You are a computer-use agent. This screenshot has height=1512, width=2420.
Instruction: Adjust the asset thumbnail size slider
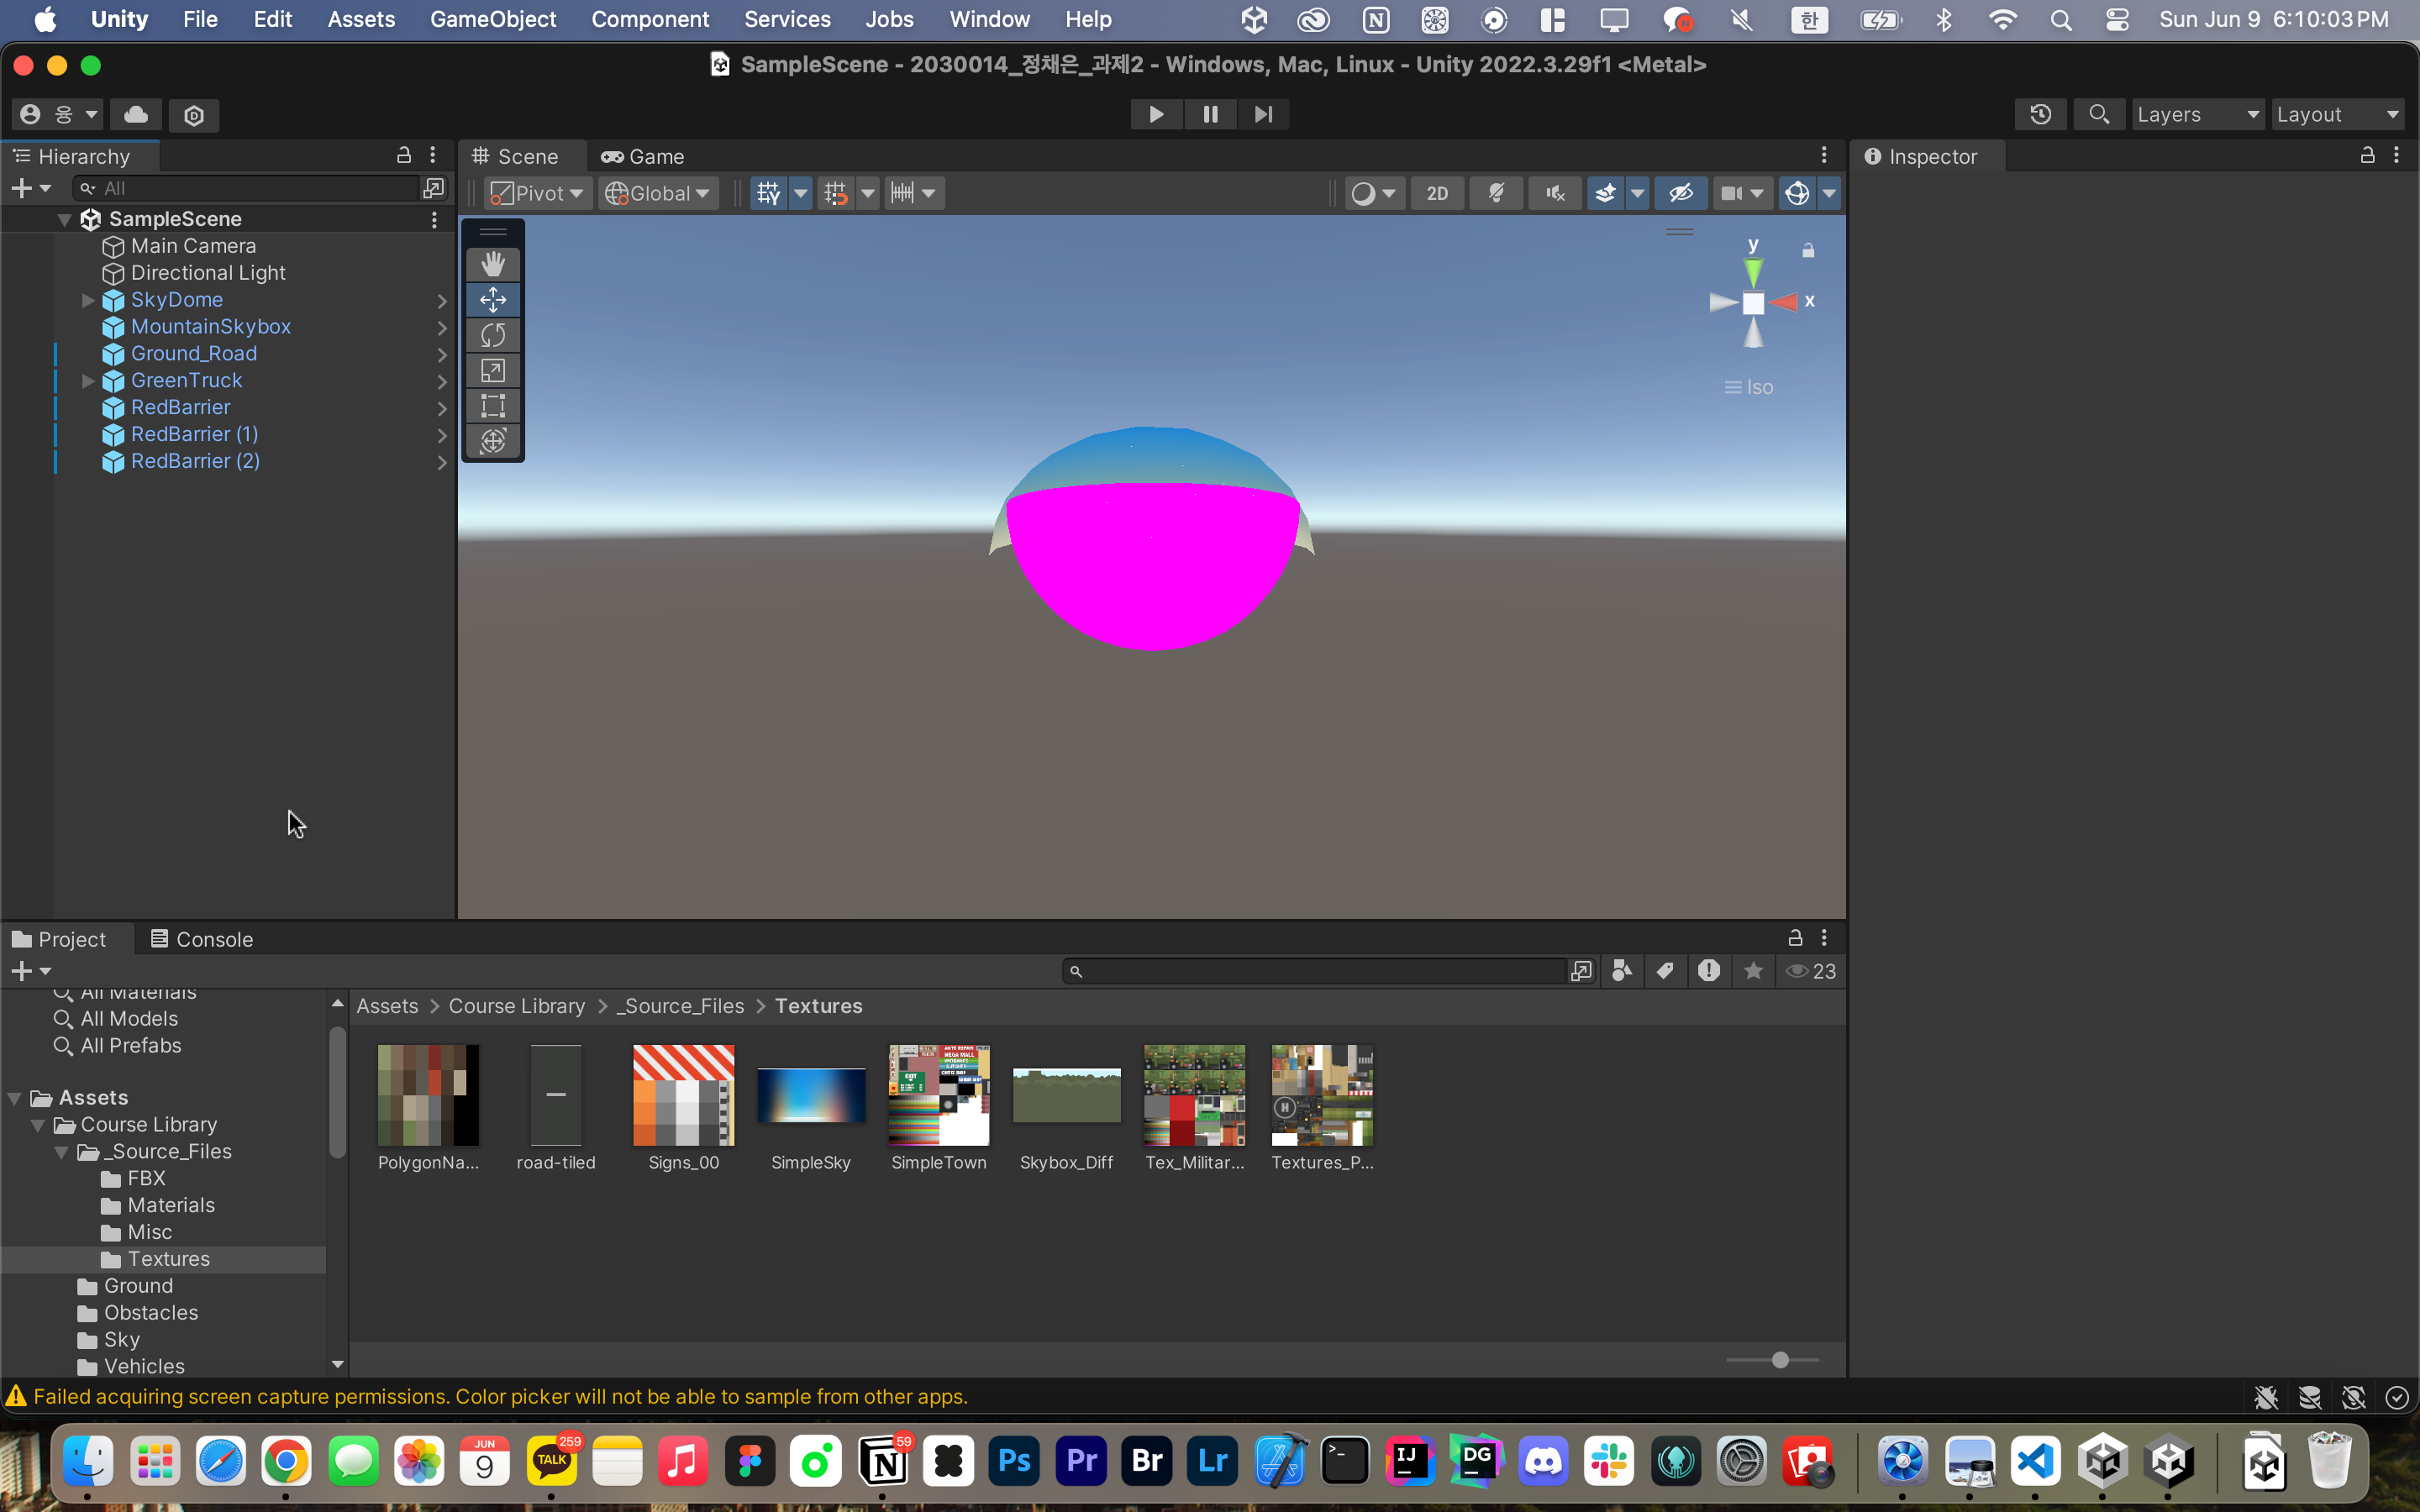(1780, 1360)
